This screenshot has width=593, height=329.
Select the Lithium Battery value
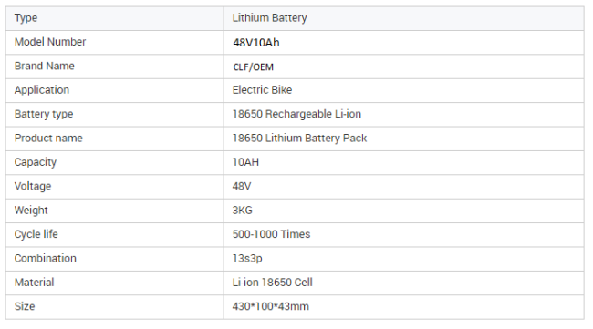click(x=269, y=17)
